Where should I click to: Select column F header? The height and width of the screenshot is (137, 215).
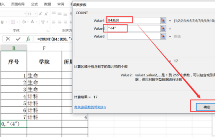pyautogui.click(x=44, y=48)
